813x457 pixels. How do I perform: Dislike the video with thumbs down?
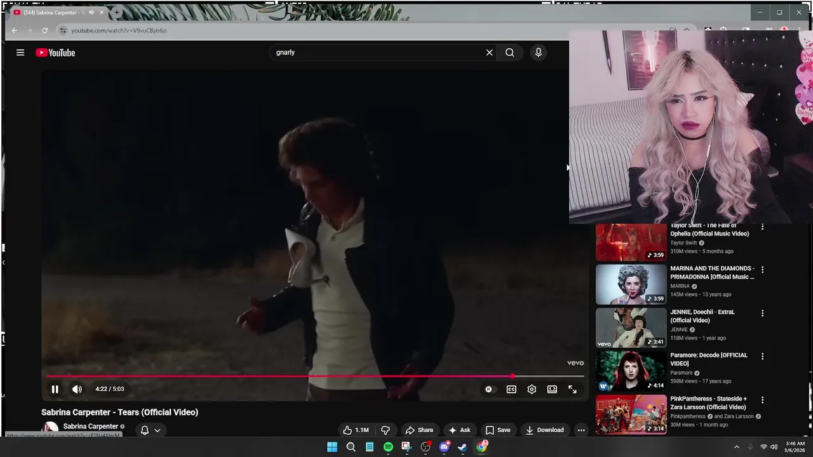point(385,430)
